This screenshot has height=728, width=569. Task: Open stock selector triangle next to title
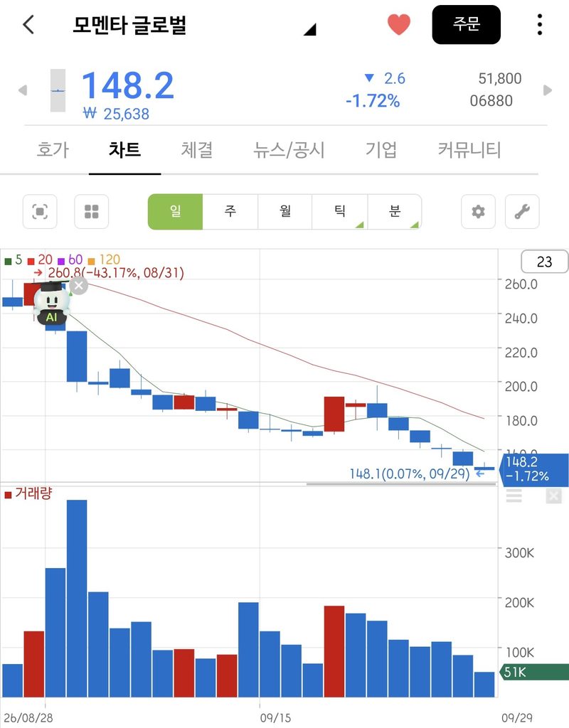(310, 30)
